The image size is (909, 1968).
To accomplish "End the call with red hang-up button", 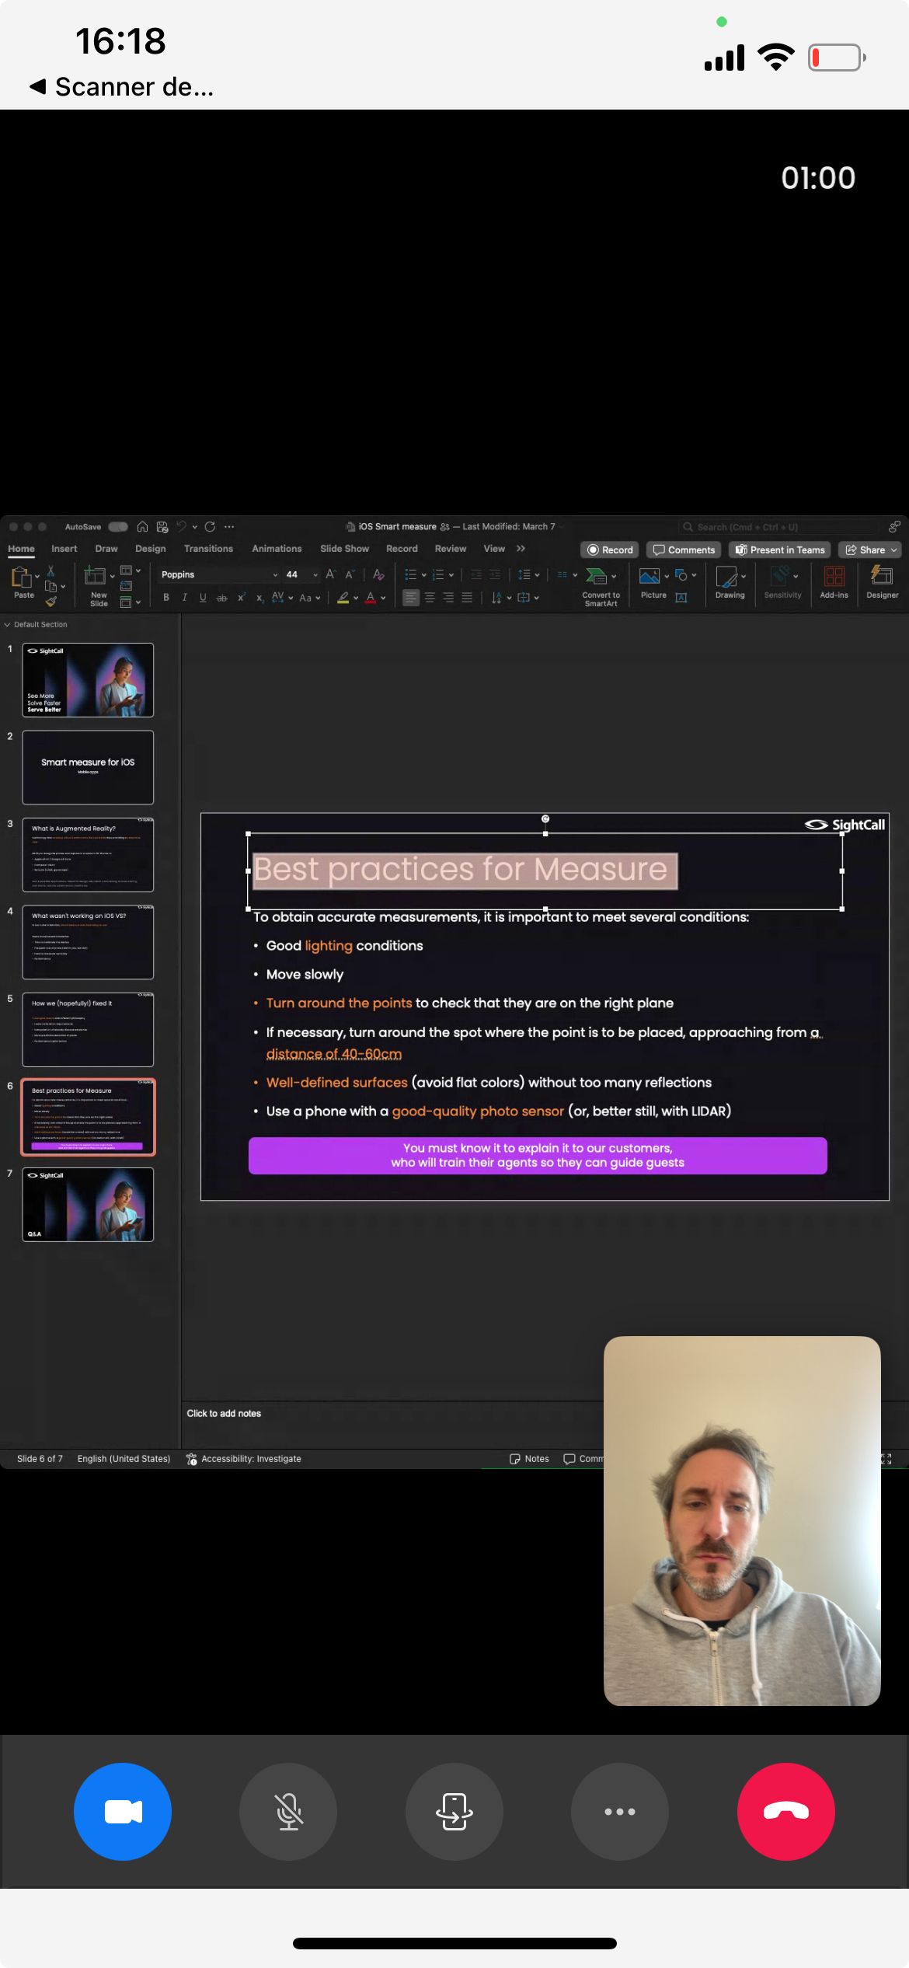I will coord(786,1811).
